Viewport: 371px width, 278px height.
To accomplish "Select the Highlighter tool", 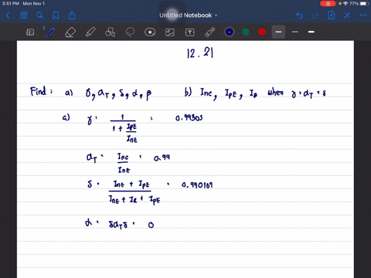I will pos(90,32).
